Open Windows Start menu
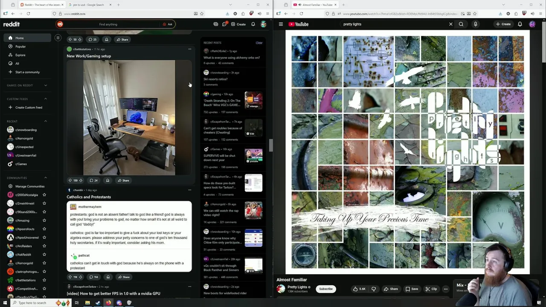 pyautogui.click(x=5, y=303)
